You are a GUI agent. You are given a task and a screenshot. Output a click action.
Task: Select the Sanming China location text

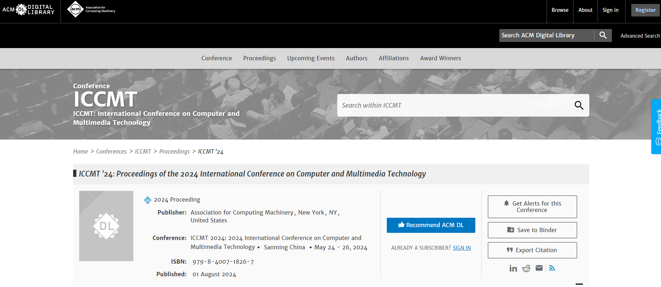(x=284, y=247)
